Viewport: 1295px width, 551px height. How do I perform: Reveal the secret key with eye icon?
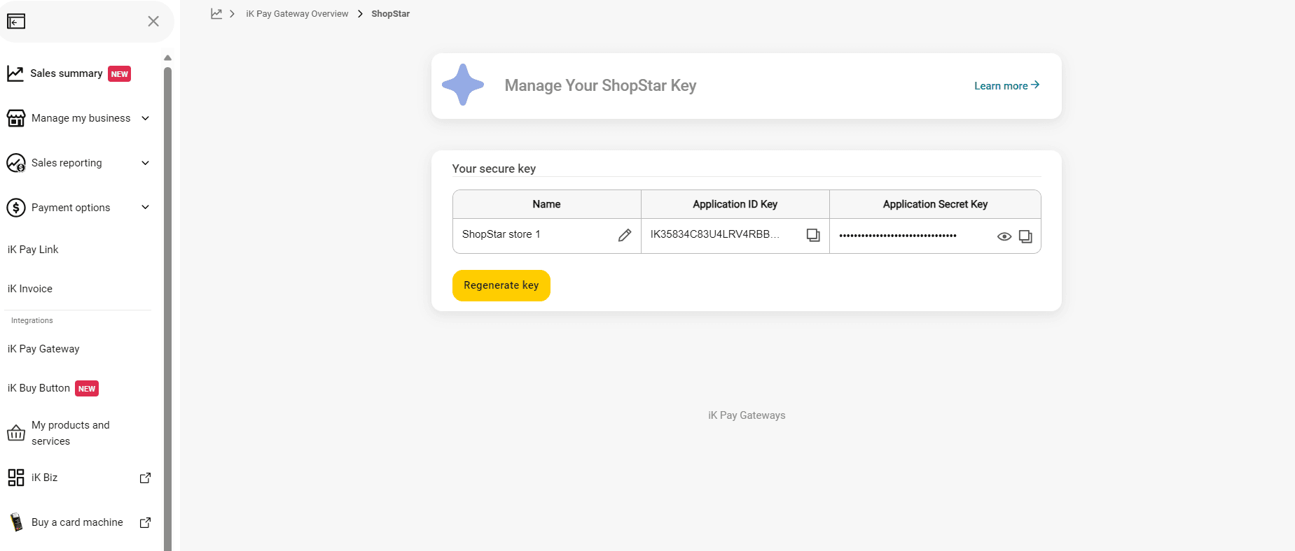(x=1004, y=236)
